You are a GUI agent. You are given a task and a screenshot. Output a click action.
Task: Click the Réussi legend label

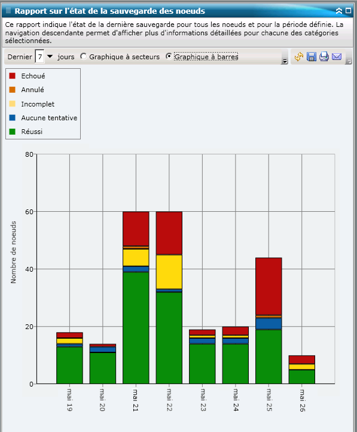pyautogui.click(x=32, y=132)
